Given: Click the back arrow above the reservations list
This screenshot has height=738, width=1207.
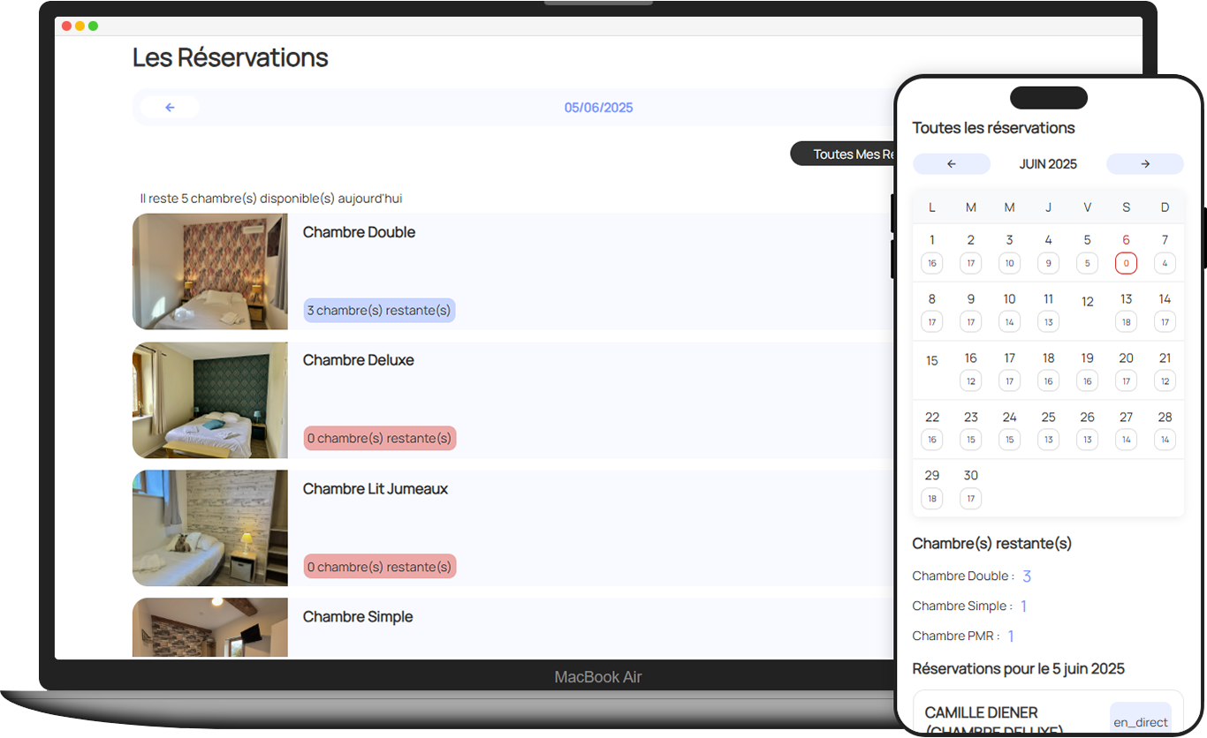Looking at the screenshot, I should 169,107.
